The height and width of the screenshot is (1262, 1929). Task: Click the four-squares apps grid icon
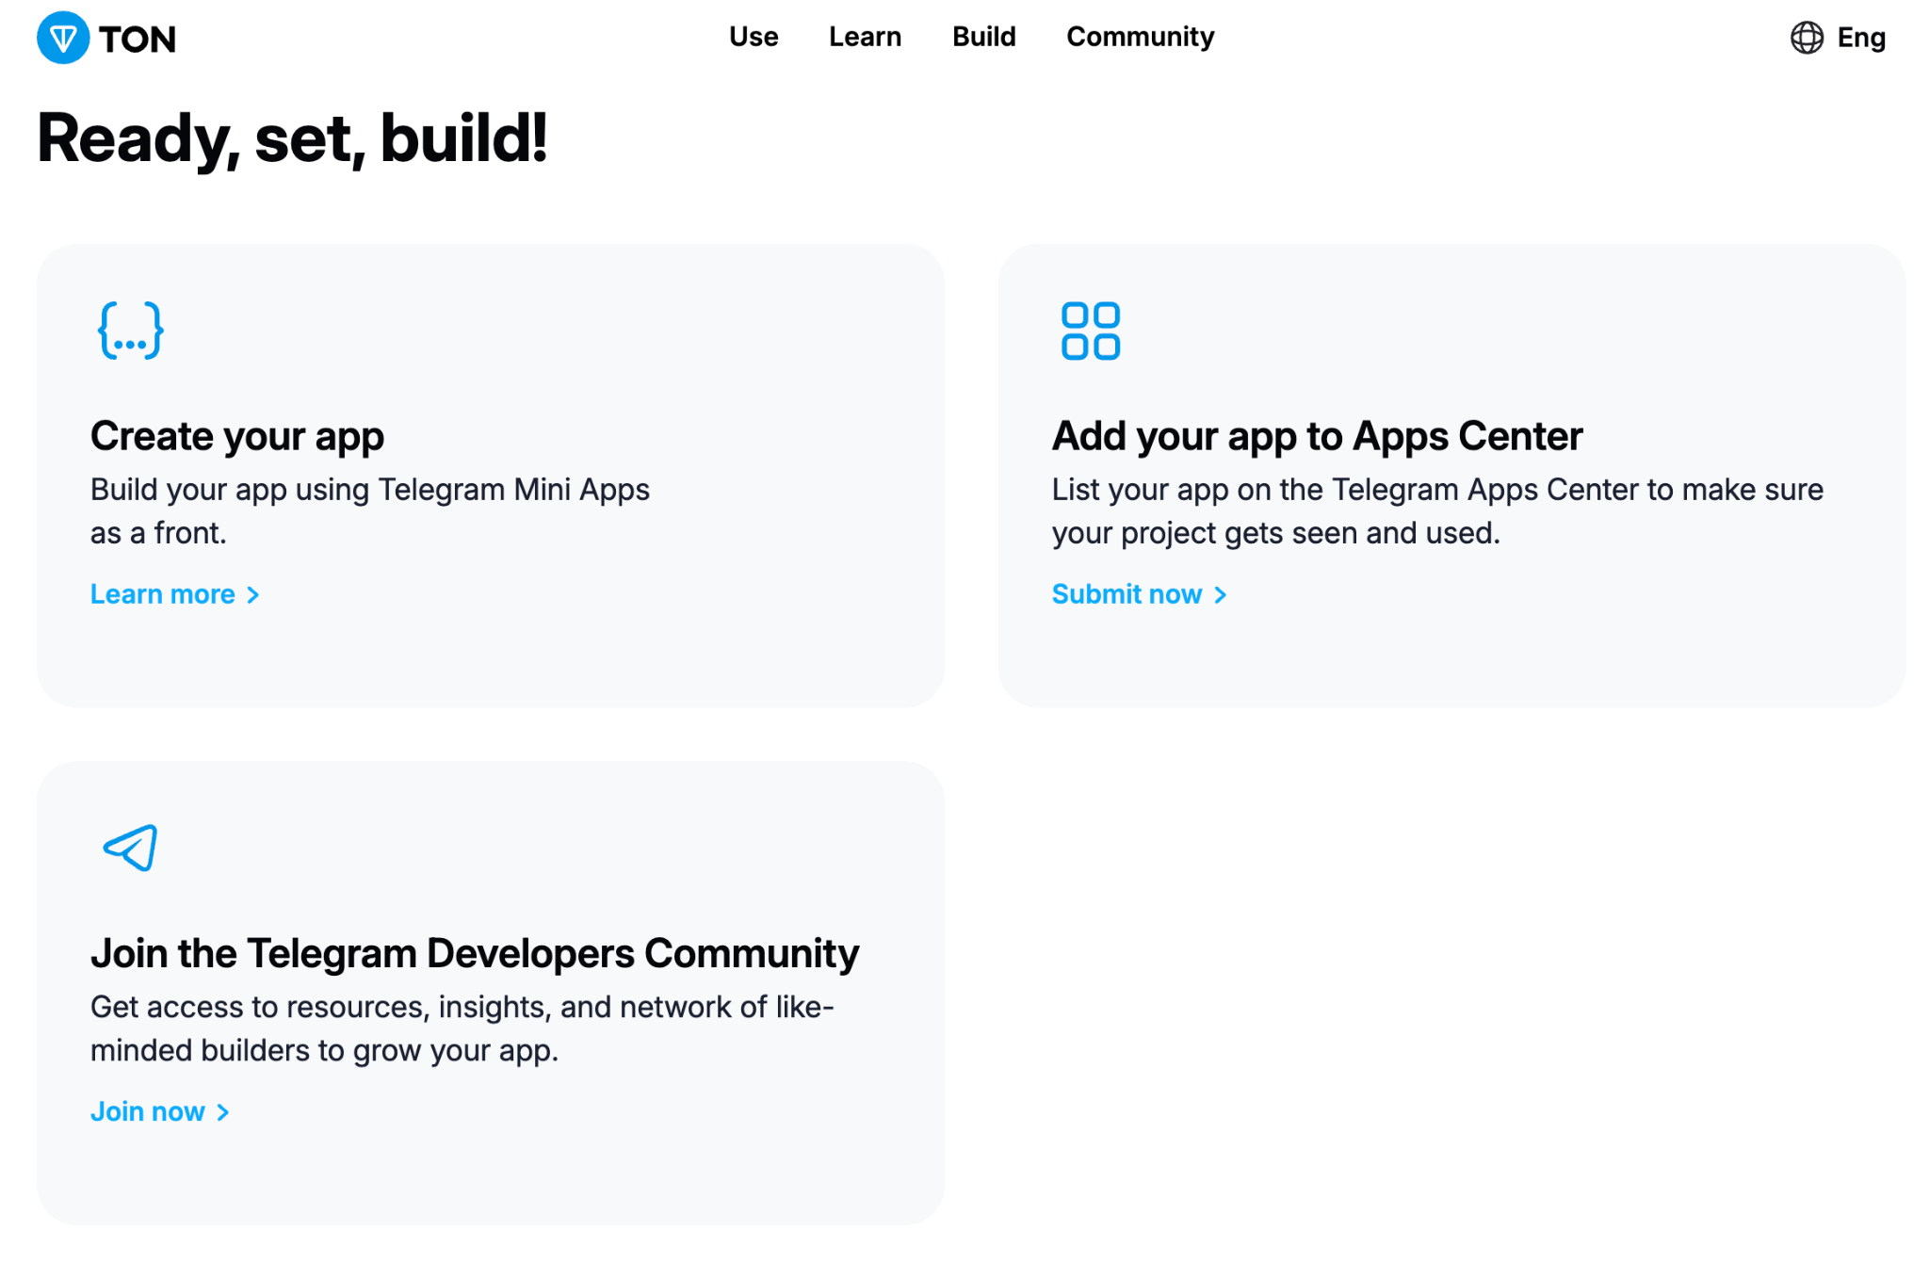[1090, 331]
